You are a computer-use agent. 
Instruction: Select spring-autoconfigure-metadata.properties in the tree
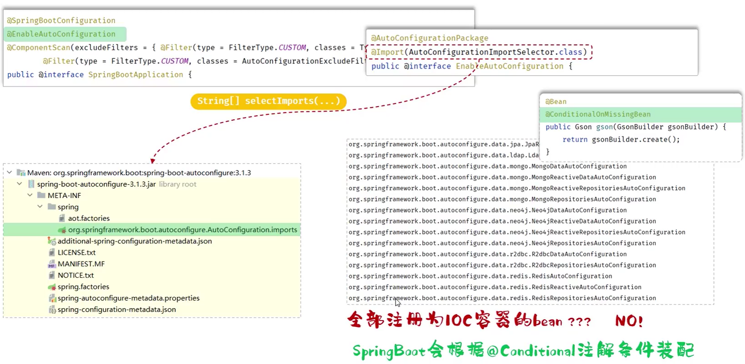tap(128, 298)
